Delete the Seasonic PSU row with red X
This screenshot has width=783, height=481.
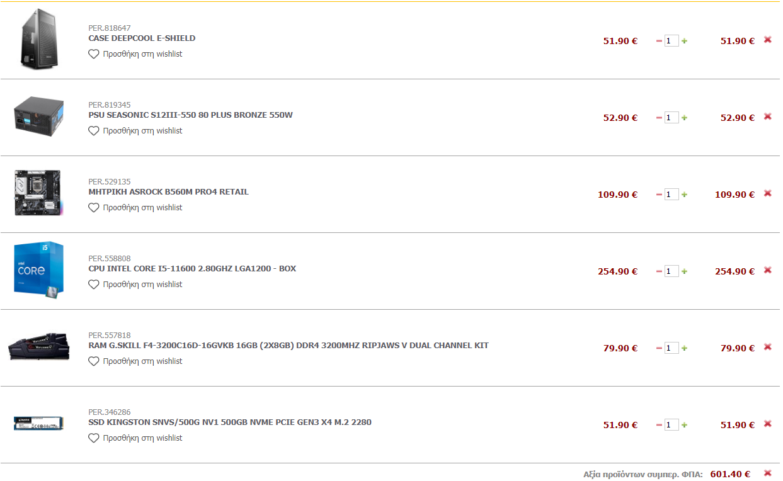click(x=767, y=116)
